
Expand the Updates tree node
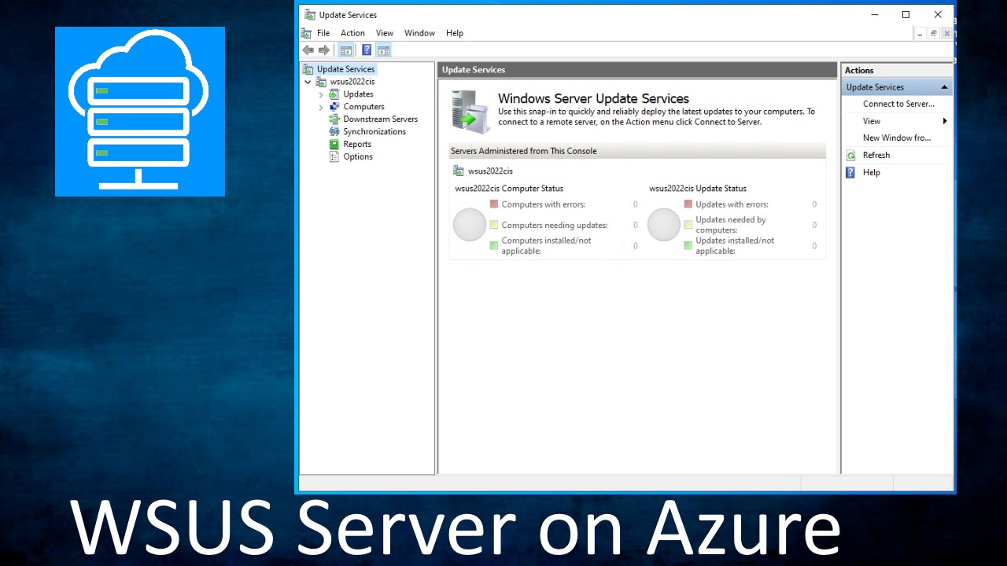click(x=321, y=94)
